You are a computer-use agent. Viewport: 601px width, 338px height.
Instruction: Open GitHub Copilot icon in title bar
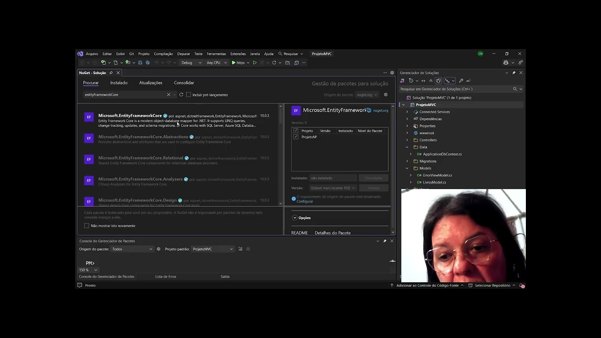506,62
